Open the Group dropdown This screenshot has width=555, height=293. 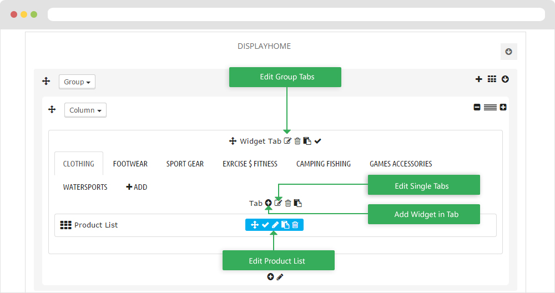(x=77, y=82)
